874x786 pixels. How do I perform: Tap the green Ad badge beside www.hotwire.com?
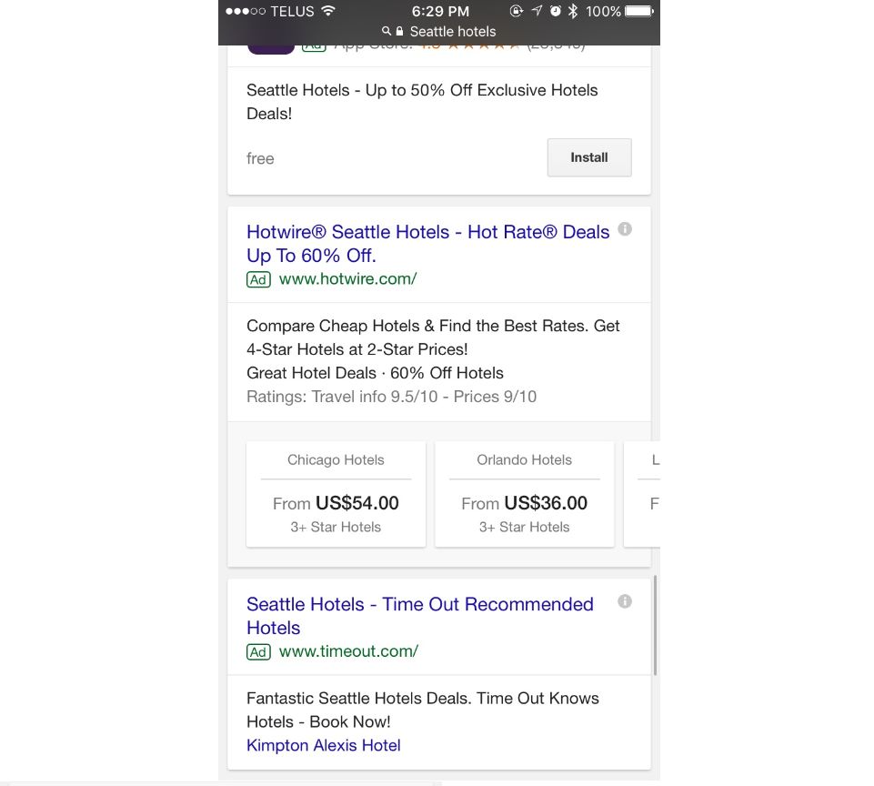point(258,279)
